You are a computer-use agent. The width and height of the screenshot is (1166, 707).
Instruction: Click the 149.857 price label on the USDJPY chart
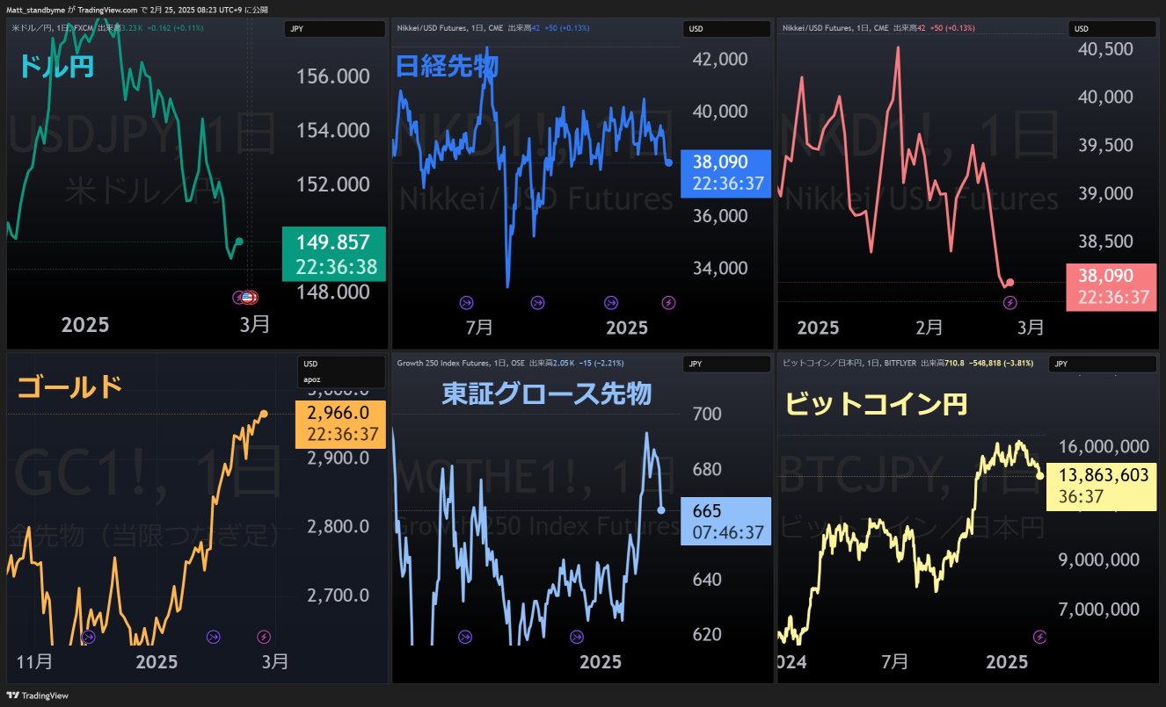[334, 255]
